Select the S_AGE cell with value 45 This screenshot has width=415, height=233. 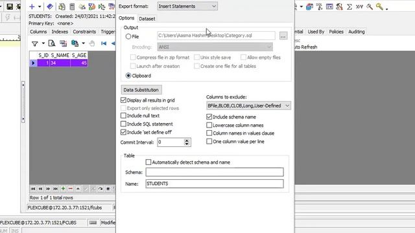(79, 63)
